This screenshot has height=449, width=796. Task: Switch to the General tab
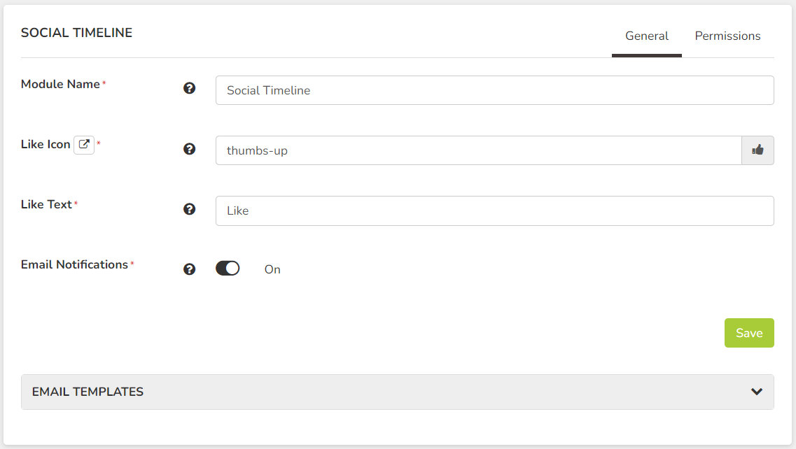pyautogui.click(x=647, y=36)
